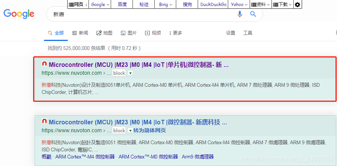Switch to the 视频 tab
This screenshot has height=166, width=337.
(153, 33)
